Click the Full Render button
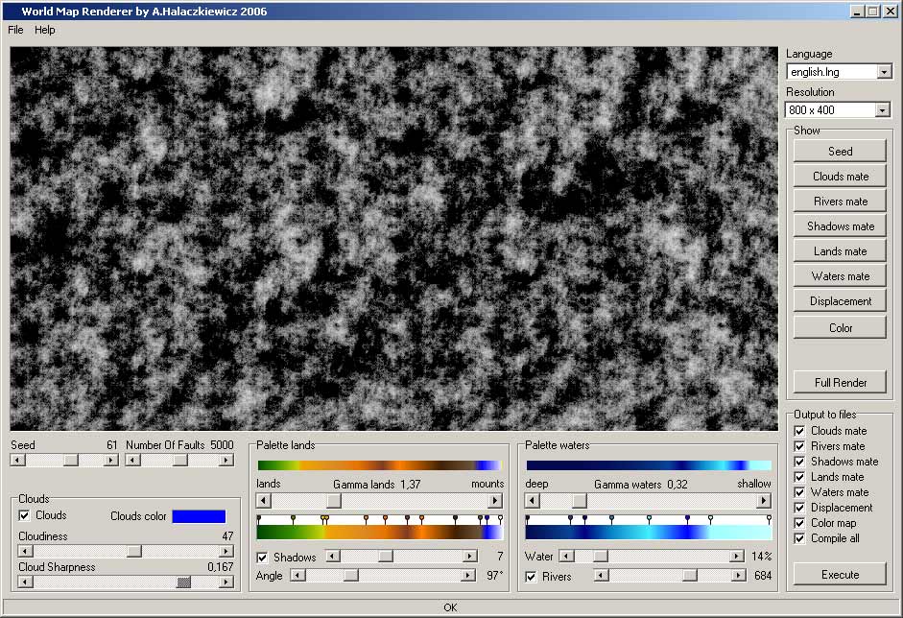The image size is (903, 618). [x=840, y=383]
